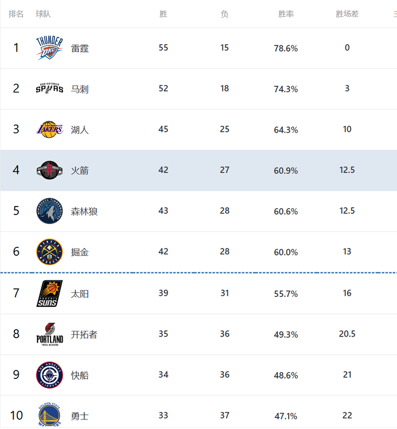Open the 开拓者 team name link
397x429 pixels.
[x=84, y=334]
